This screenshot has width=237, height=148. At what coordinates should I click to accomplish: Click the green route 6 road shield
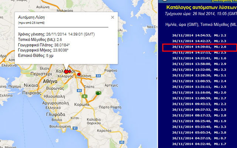point(85,96)
